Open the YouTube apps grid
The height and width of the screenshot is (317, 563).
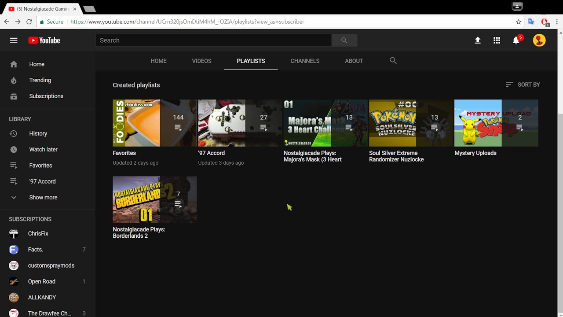(497, 40)
